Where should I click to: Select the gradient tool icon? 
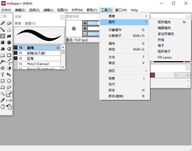[x=9, y=68]
